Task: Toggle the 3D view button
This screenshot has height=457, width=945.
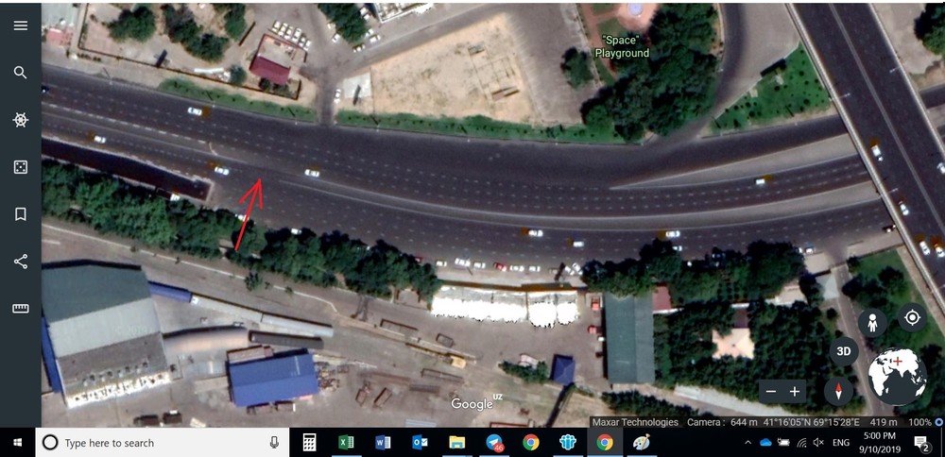Action: 844,351
